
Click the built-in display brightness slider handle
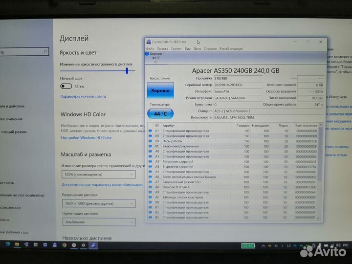tap(127, 70)
